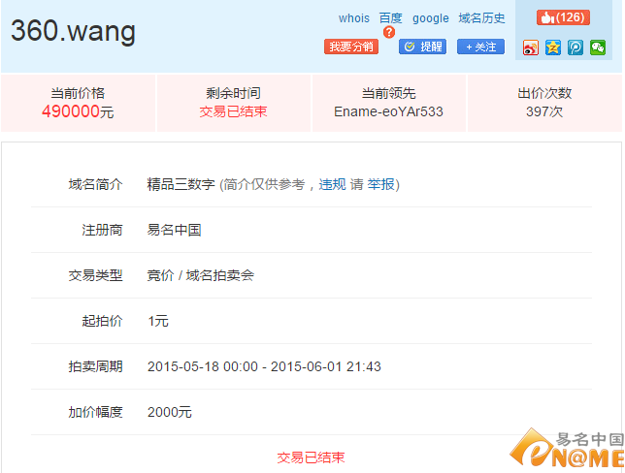Click the orange question mark help icon
This screenshot has height=473, width=625.
coord(389,32)
